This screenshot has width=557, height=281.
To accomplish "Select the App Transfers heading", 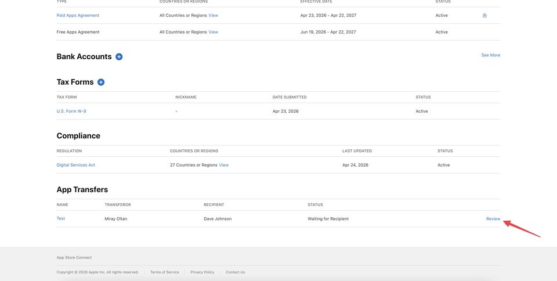I will click(x=82, y=190).
